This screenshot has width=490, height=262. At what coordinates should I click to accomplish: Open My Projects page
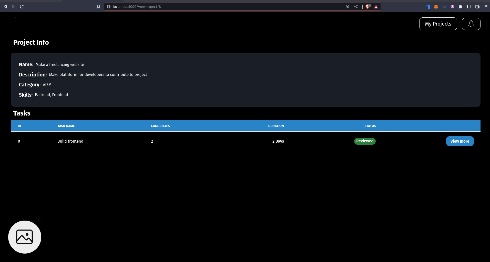(x=438, y=24)
